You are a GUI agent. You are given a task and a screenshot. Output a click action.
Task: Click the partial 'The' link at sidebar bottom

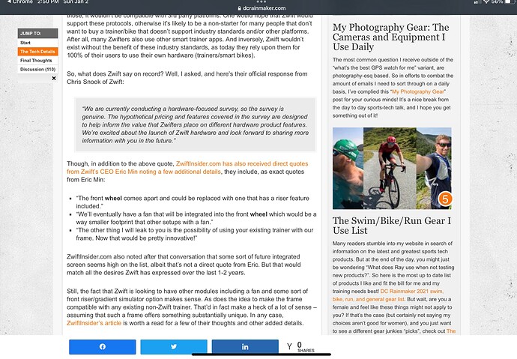point(451,331)
